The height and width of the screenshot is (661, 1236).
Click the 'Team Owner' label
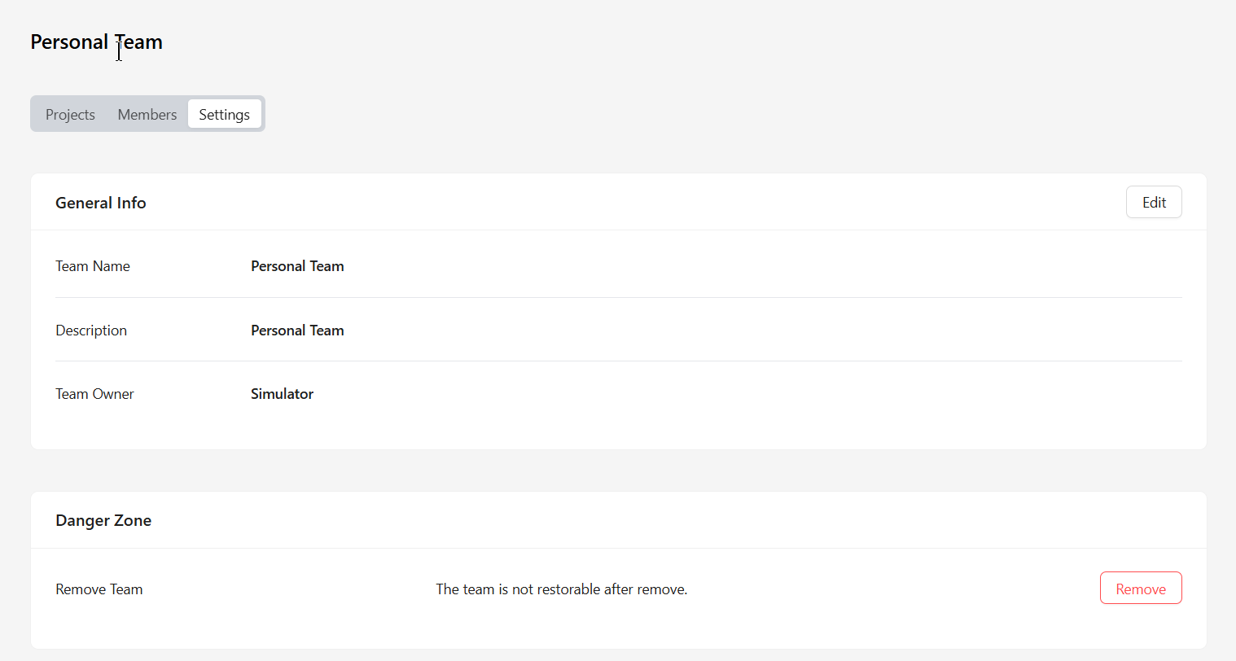point(94,394)
